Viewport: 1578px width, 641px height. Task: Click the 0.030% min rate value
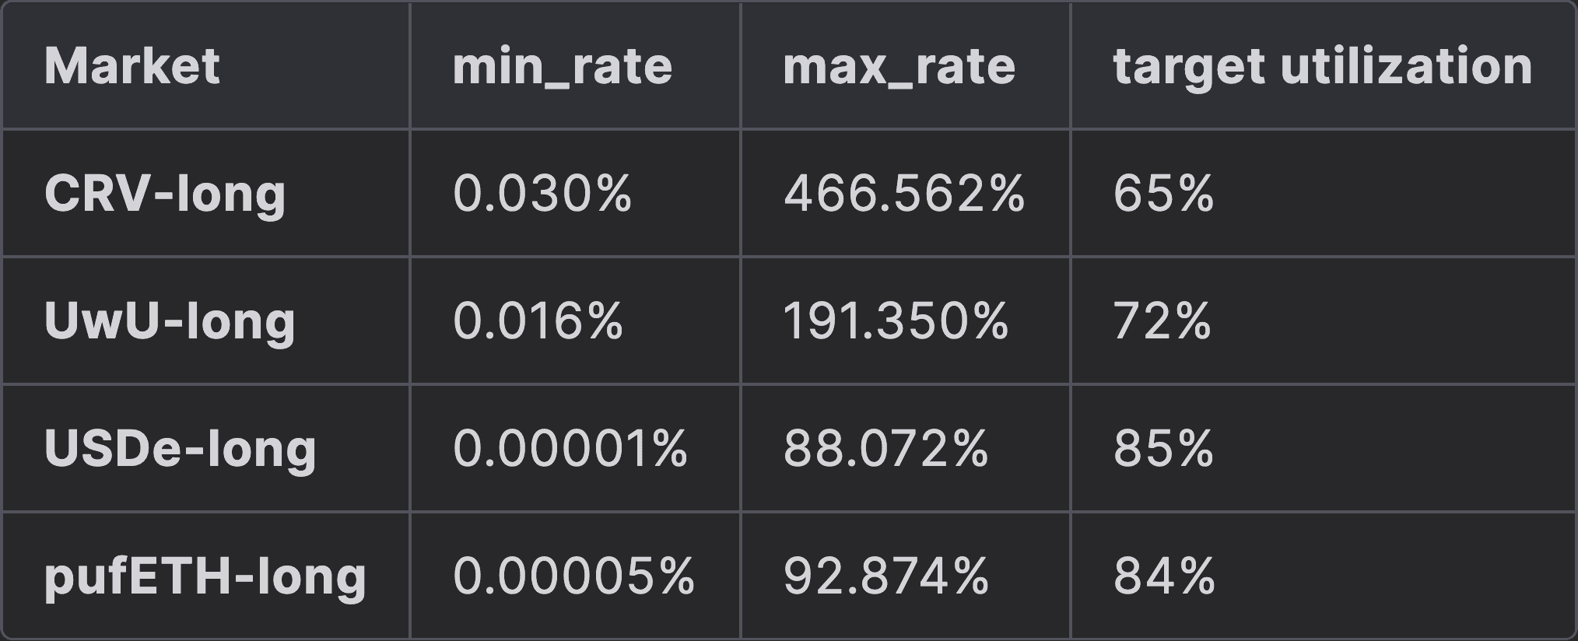(x=542, y=193)
